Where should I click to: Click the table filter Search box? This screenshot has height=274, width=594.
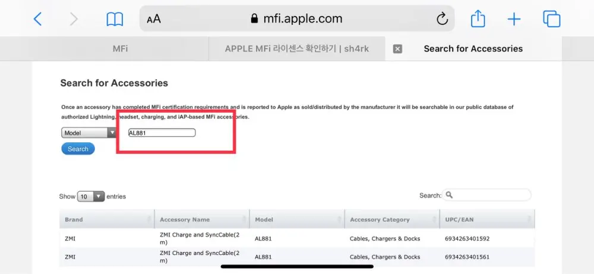click(x=487, y=195)
